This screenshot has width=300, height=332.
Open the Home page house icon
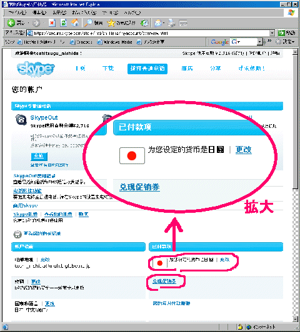(74, 23)
